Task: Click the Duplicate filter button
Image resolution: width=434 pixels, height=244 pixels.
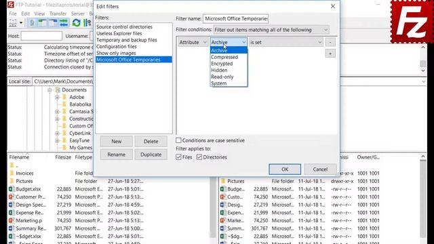Action: [x=151, y=155]
